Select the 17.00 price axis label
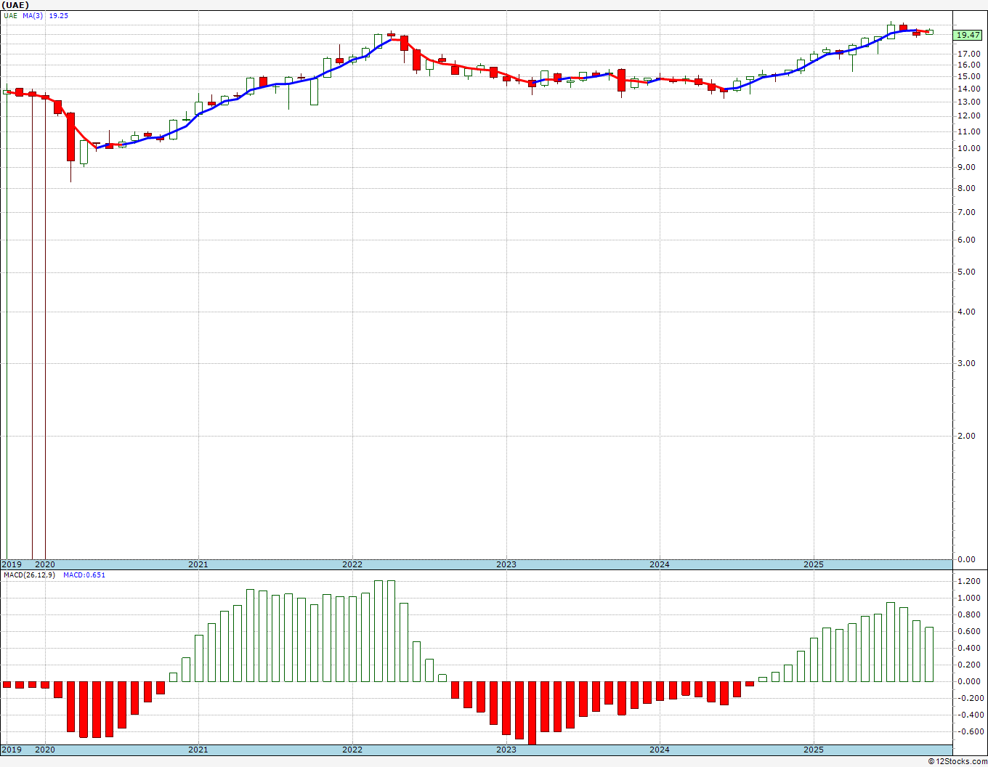This screenshot has width=988, height=767. coord(969,54)
